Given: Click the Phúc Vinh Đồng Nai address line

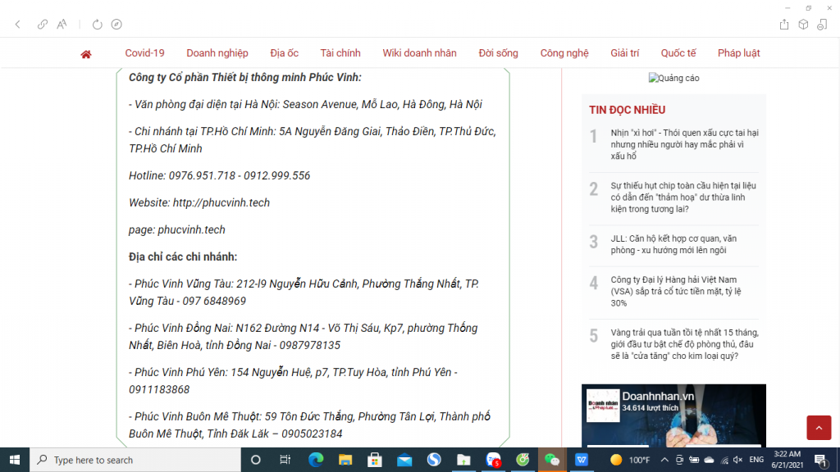Looking at the screenshot, I should click(x=304, y=337).
